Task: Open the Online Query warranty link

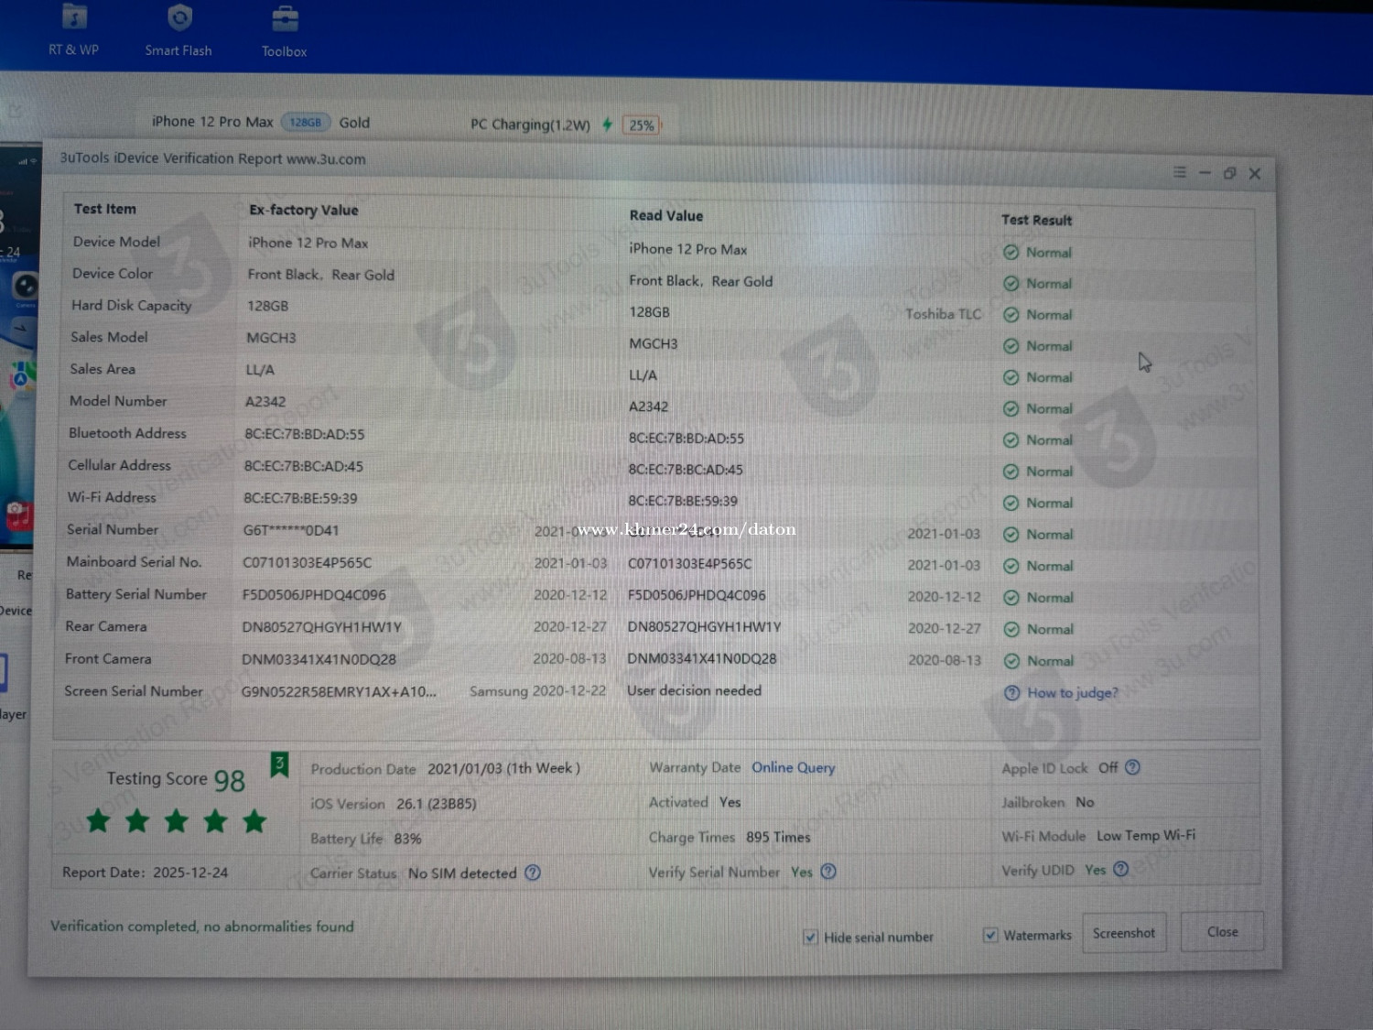Action: point(793,767)
